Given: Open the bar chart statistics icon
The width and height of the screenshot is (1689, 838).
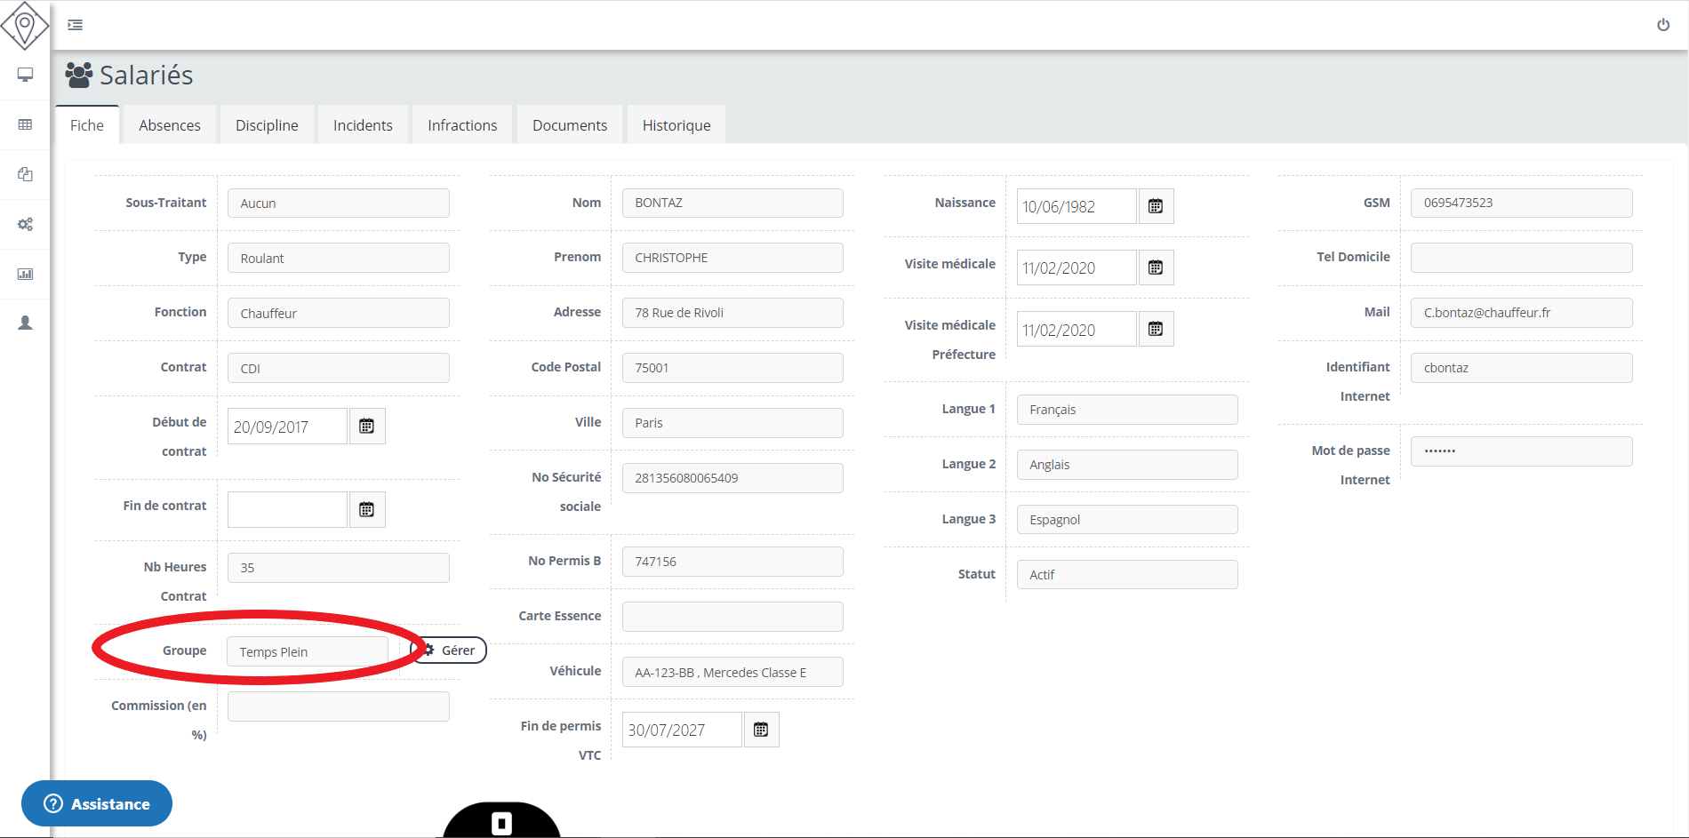Looking at the screenshot, I should [25, 274].
